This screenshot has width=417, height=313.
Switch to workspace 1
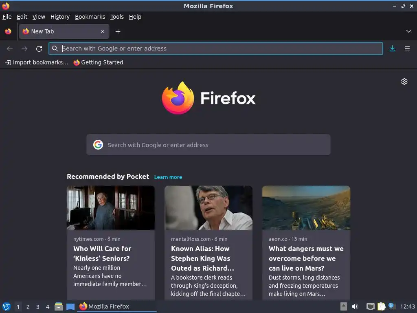point(18,307)
